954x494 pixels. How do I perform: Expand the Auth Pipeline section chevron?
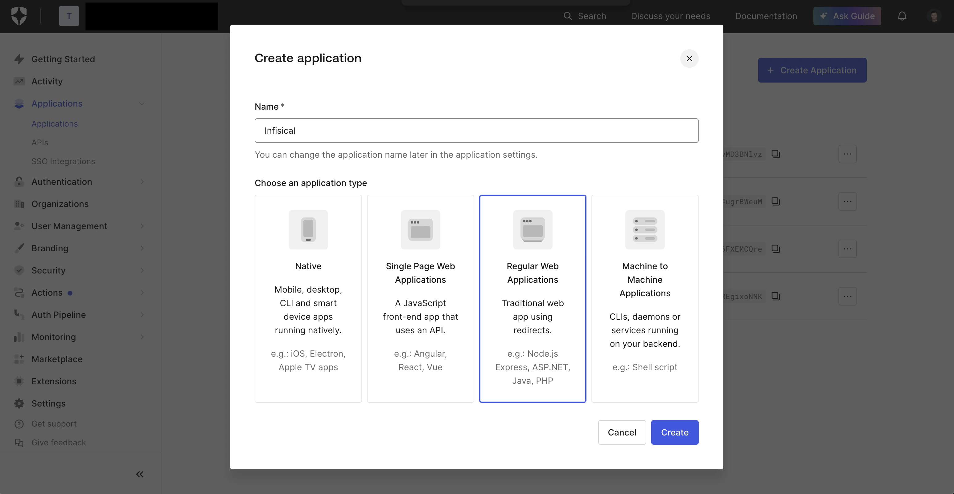(142, 315)
